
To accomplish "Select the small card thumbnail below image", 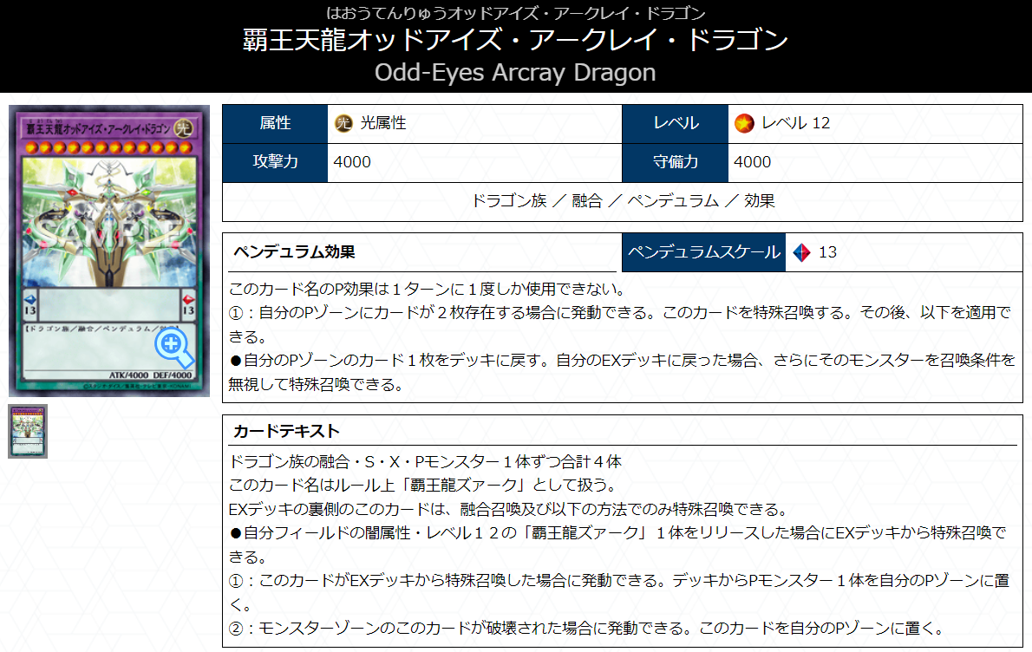I will coord(28,432).
